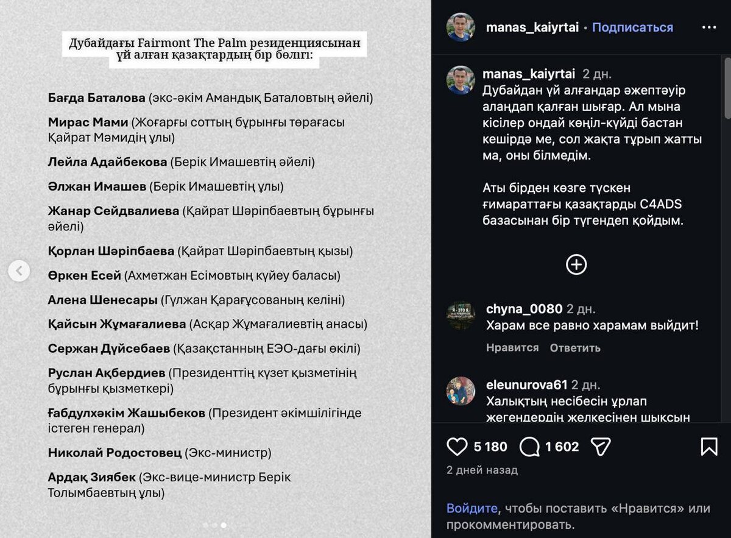Like the post with the heart icon
Viewport: 731px width, 538px height.
pyautogui.click(x=457, y=447)
